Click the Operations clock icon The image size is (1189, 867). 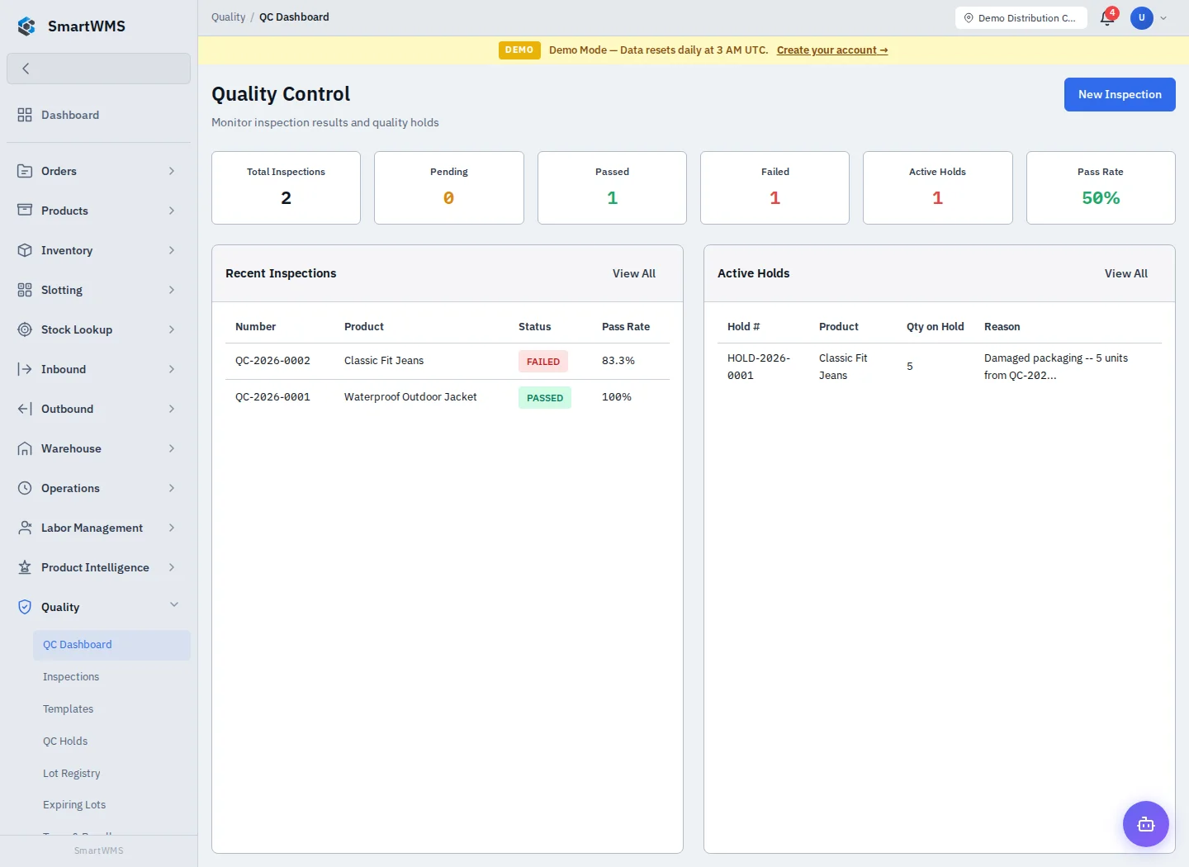(x=25, y=488)
